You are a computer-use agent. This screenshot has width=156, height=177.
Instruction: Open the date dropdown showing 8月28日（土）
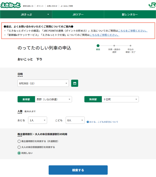[43, 83]
